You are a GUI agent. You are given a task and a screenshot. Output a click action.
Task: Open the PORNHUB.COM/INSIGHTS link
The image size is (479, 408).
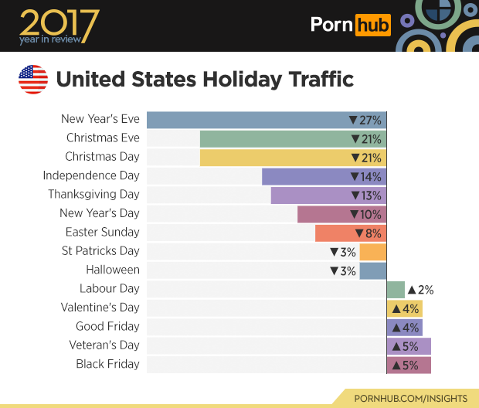pyautogui.click(x=410, y=398)
